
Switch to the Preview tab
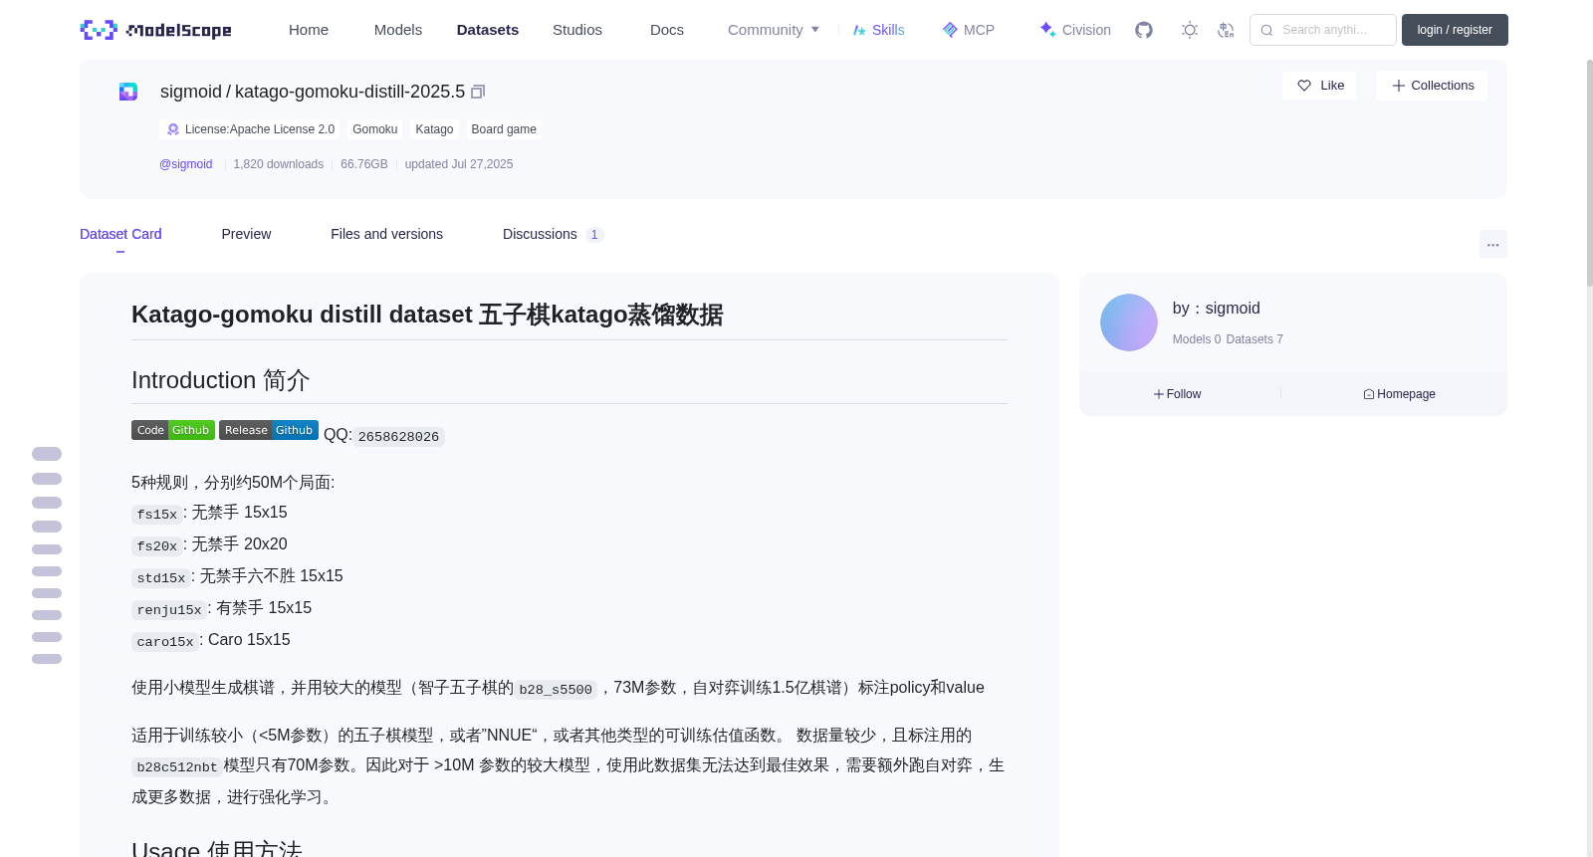246,234
